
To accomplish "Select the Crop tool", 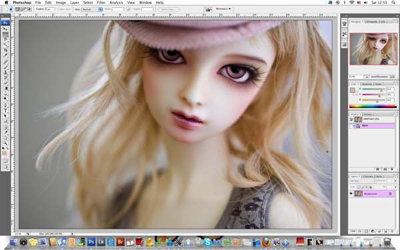I will pyautogui.click(x=5, y=50).
